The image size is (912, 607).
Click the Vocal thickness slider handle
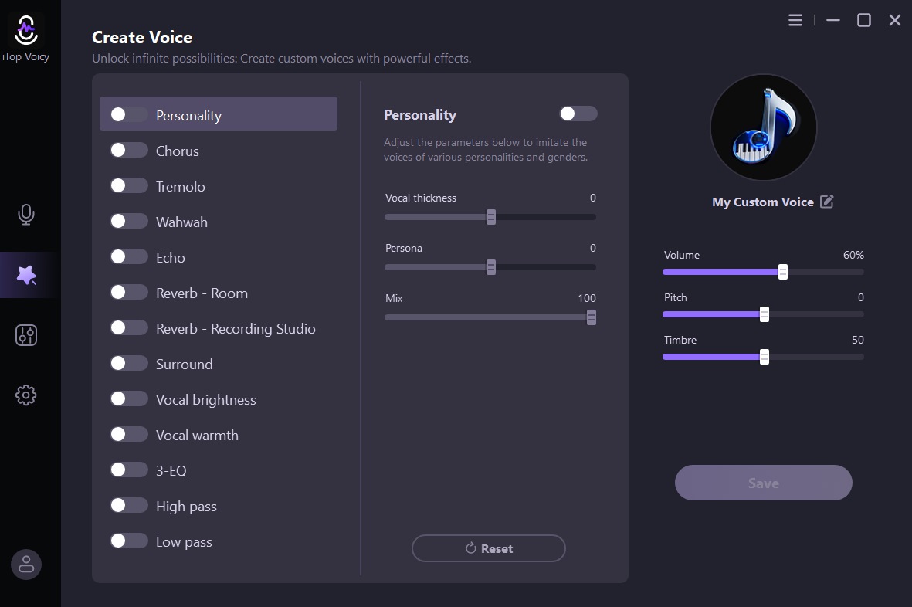tap(490, 217)
